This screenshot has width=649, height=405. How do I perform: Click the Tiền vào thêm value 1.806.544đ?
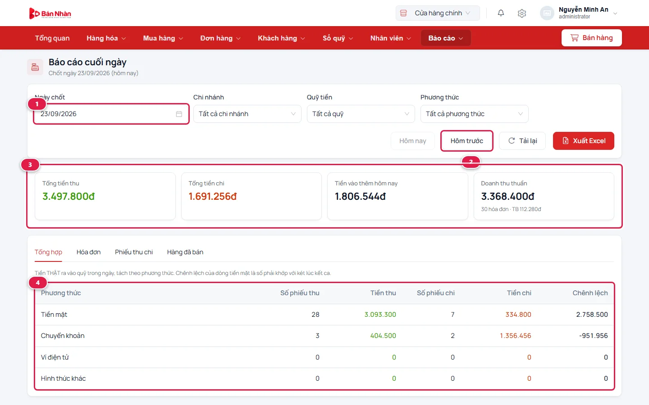(361, 196)
